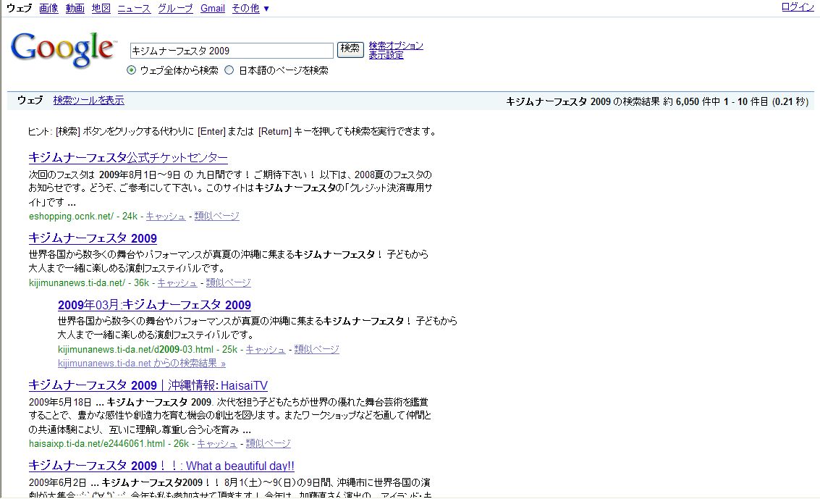
Task: Open the What a beautiful day!! result
Action: (161, 466)
